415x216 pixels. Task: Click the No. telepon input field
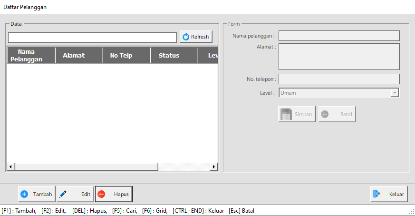339,79
